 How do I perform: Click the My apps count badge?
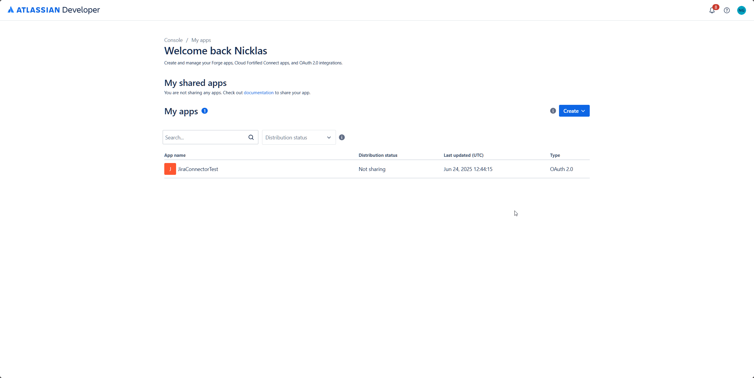coord(204,111)
